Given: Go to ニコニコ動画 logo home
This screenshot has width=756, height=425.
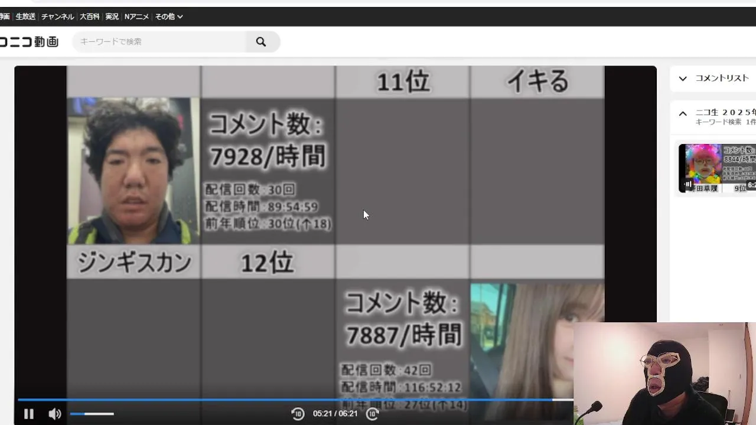Looking at the screenshot, I should pos(30,42).
